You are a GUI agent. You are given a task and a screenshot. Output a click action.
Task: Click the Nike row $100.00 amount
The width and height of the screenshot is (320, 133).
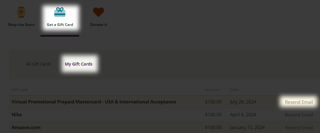click(x=213, y=115)
